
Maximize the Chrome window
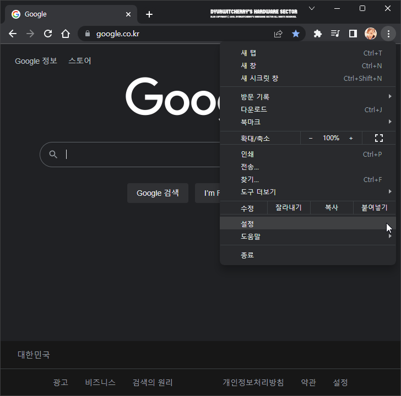coord(362,8)
